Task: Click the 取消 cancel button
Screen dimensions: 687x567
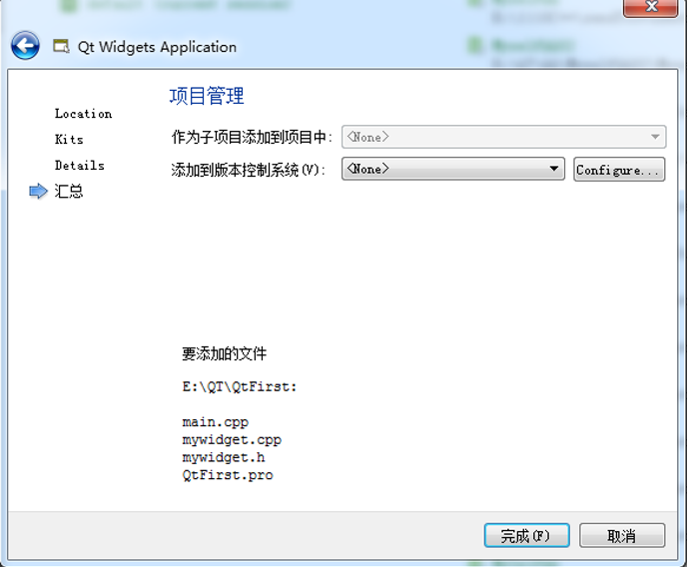Action: [622, 535]
